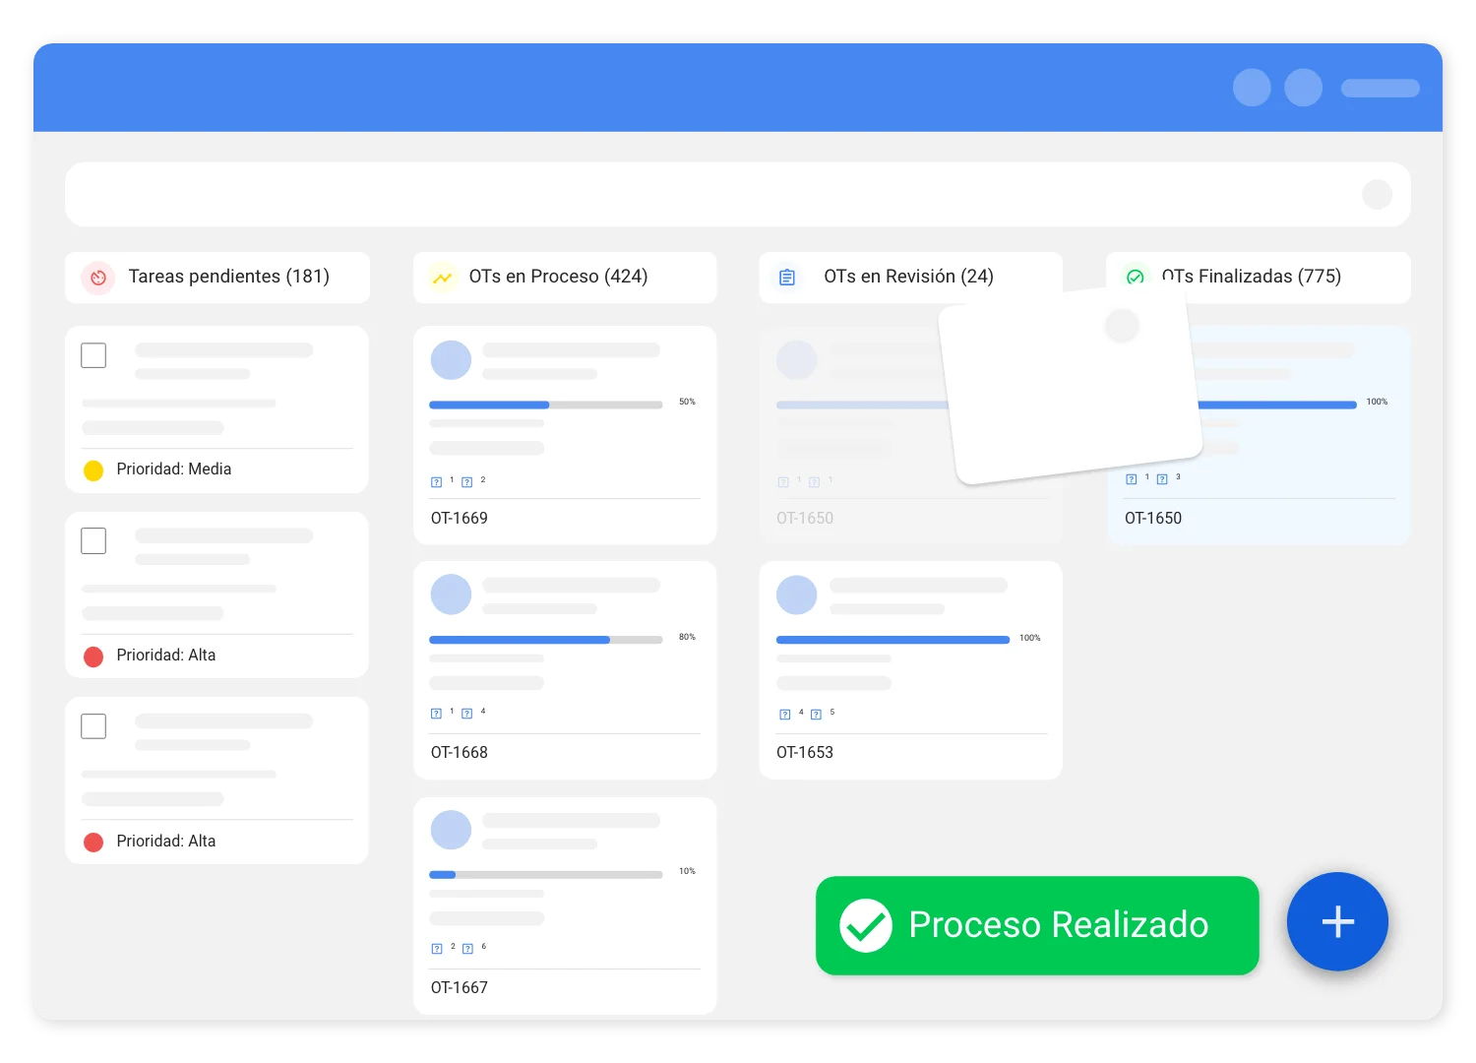Click the Proceso Realizado green notification
The height and width of the screenshot is (1063, 1476).
(1036, 925)
